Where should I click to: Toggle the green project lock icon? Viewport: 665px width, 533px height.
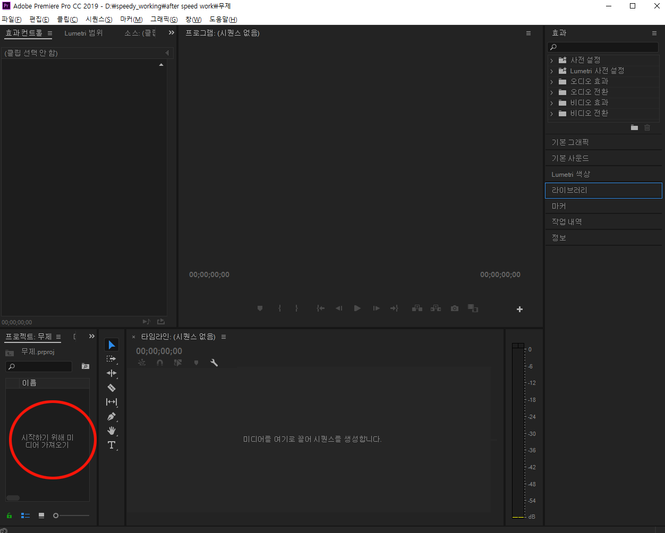tap(9, 515)
